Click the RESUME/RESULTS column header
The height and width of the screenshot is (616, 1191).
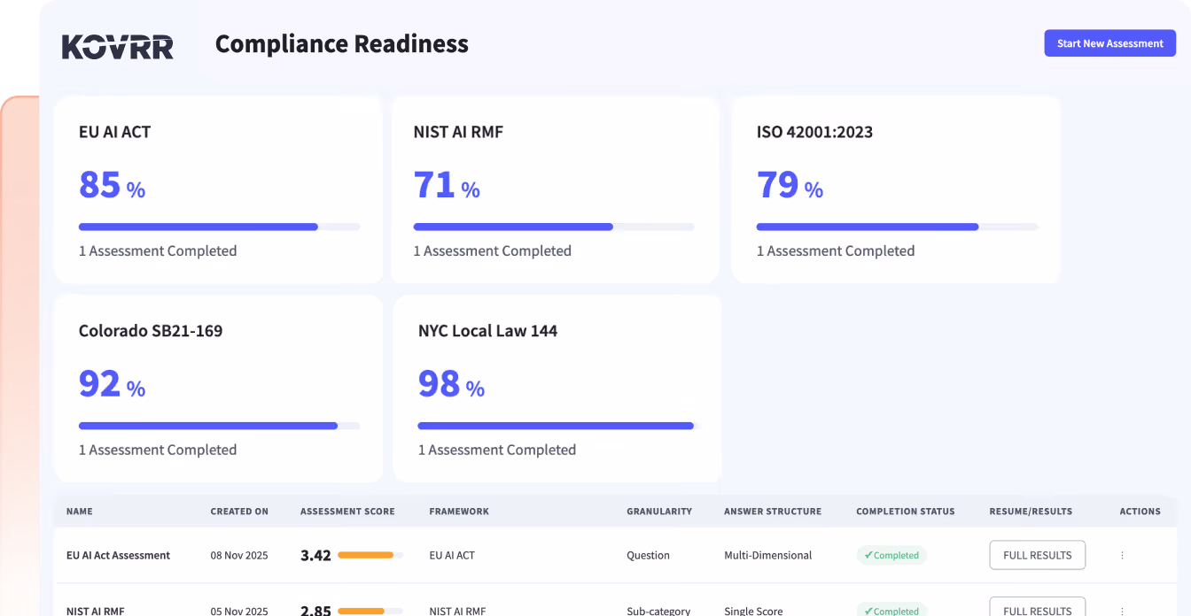(x=1031, y=512)
